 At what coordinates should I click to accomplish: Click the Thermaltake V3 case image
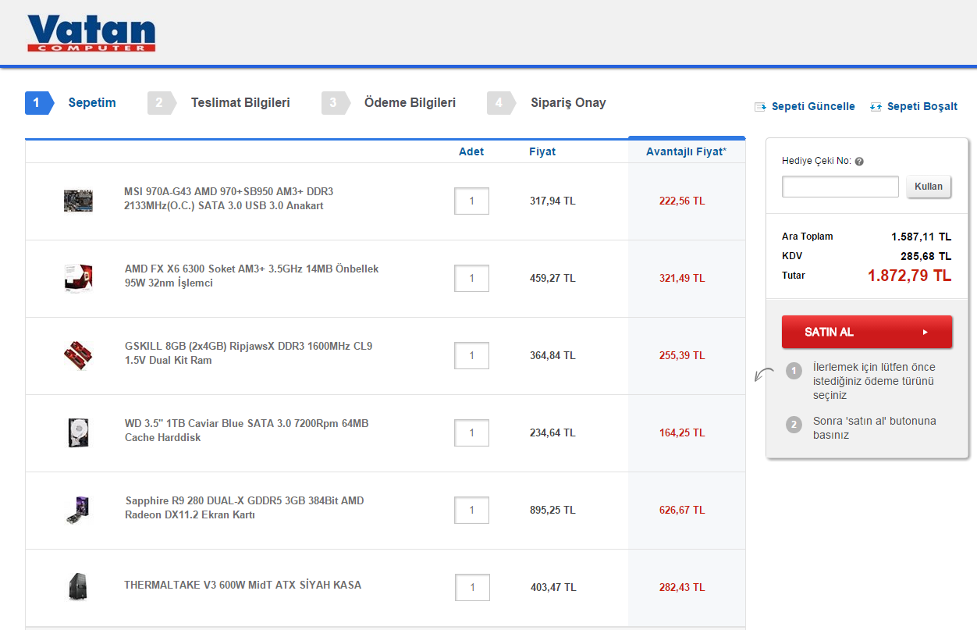tap(78, 586)
